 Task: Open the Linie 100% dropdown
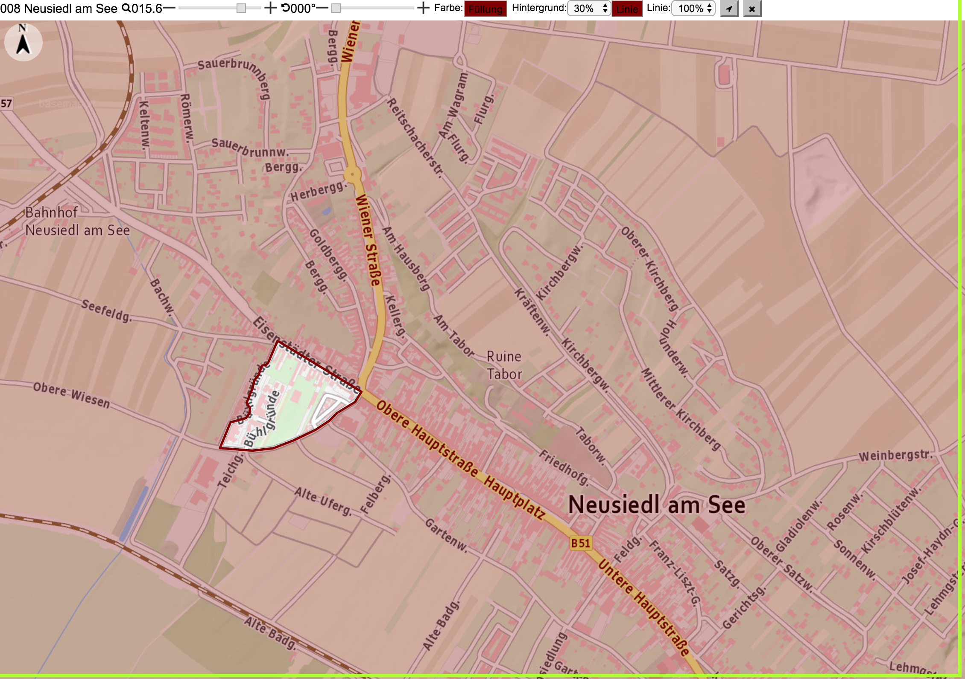(x=693, y=9)
